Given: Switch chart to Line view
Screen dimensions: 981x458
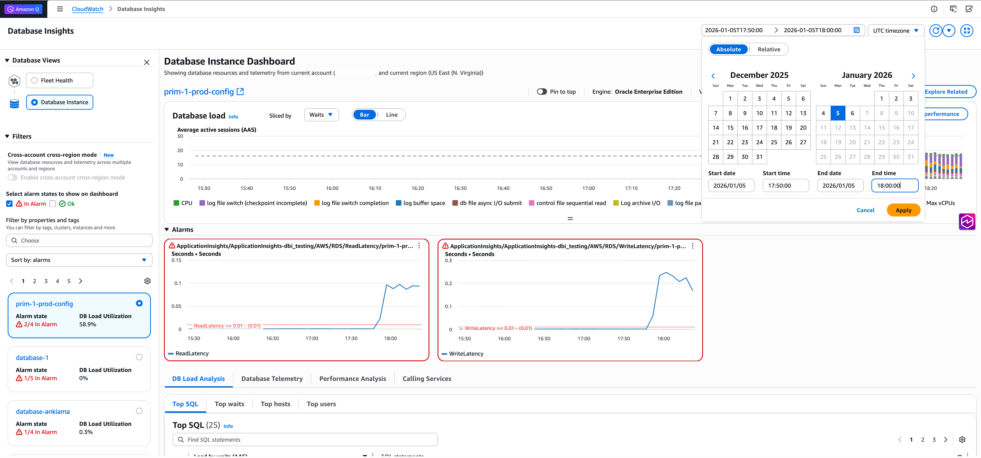Looking at the screenshot, I should pos(392,115).
